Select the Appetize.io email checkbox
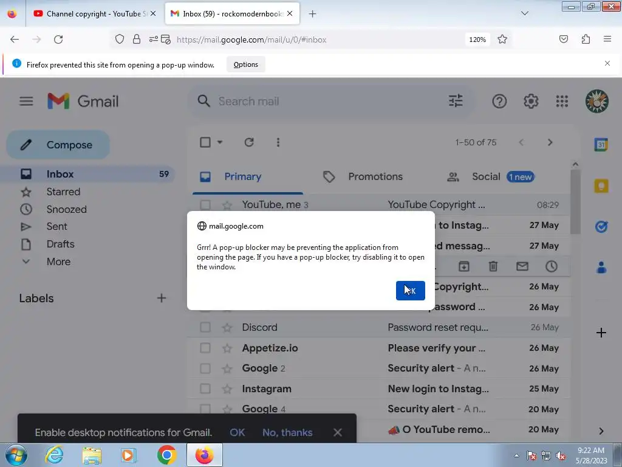The width and height of the screenshot is (622, 467). pyautogui.click(x=205, y=348)
